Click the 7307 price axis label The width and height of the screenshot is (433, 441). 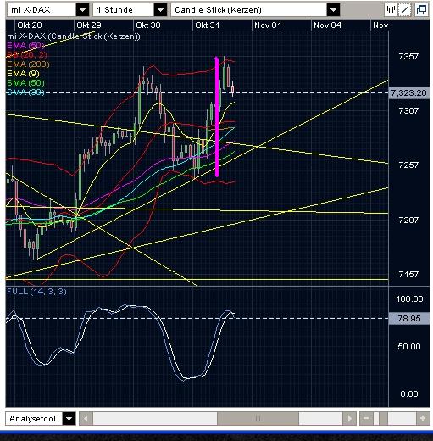408,110
